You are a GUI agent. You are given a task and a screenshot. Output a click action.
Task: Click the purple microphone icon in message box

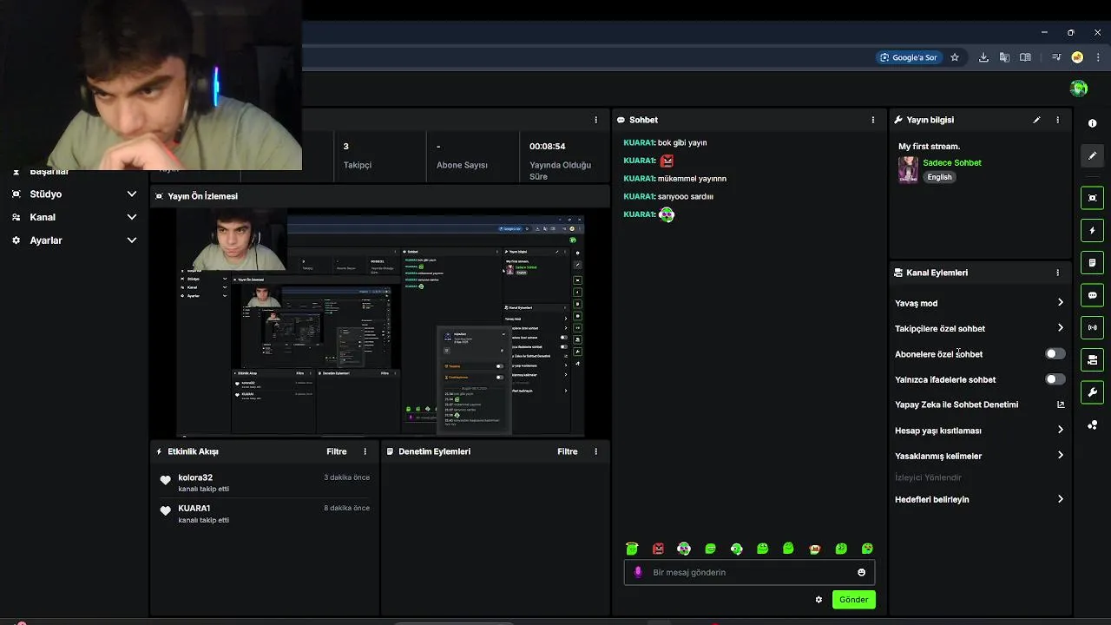638,572
